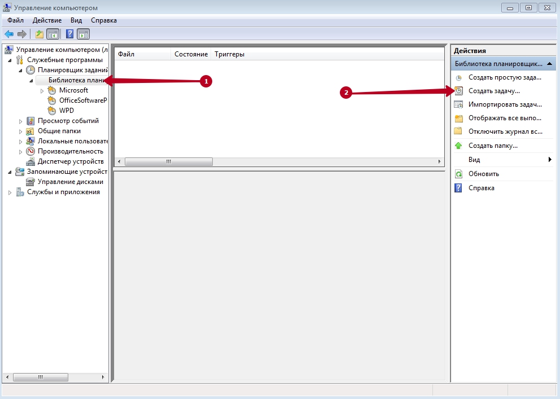Click the Управление дисками disk icon

click(30, 182)
